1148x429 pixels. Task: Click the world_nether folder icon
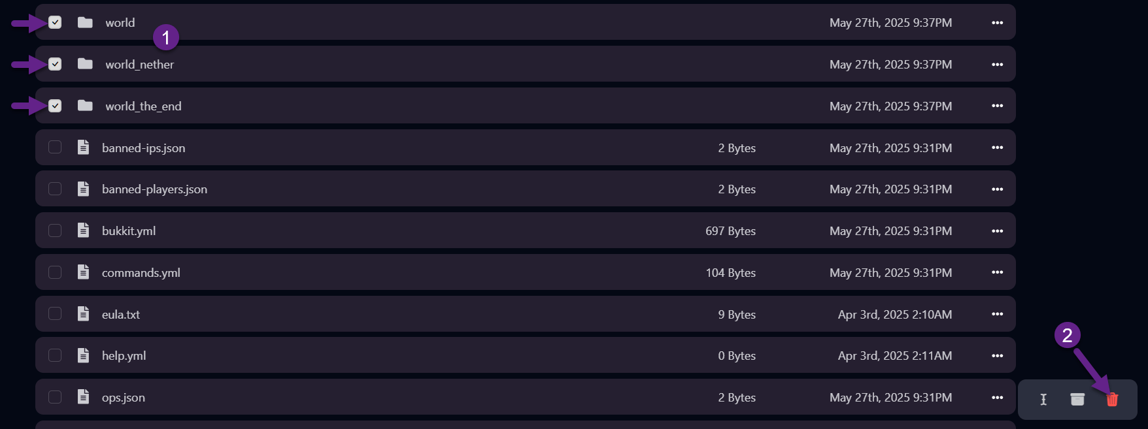[85, 64]
